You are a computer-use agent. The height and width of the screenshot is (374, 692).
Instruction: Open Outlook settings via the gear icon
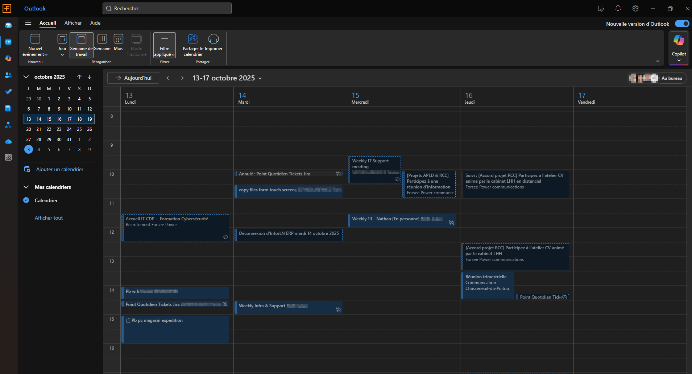pos(635,8)
